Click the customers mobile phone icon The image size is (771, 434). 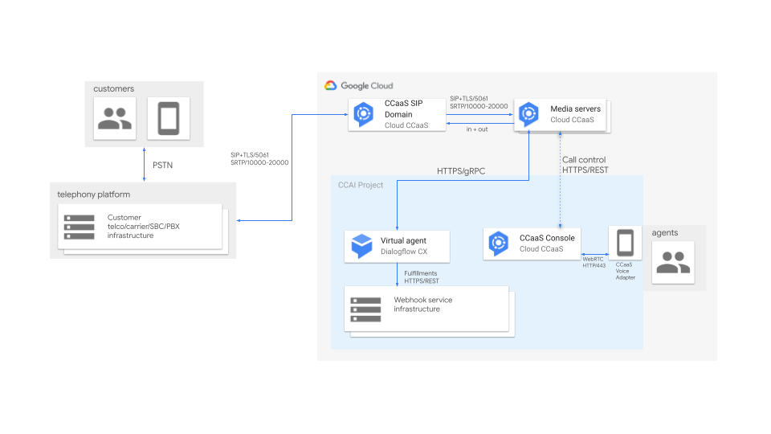coord(168,120)
